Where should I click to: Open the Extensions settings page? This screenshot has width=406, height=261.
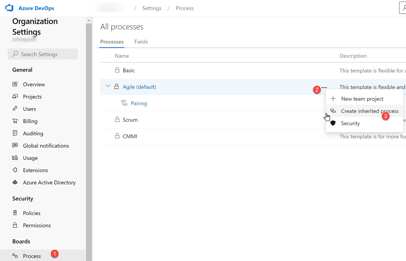(x=35, y=170)
